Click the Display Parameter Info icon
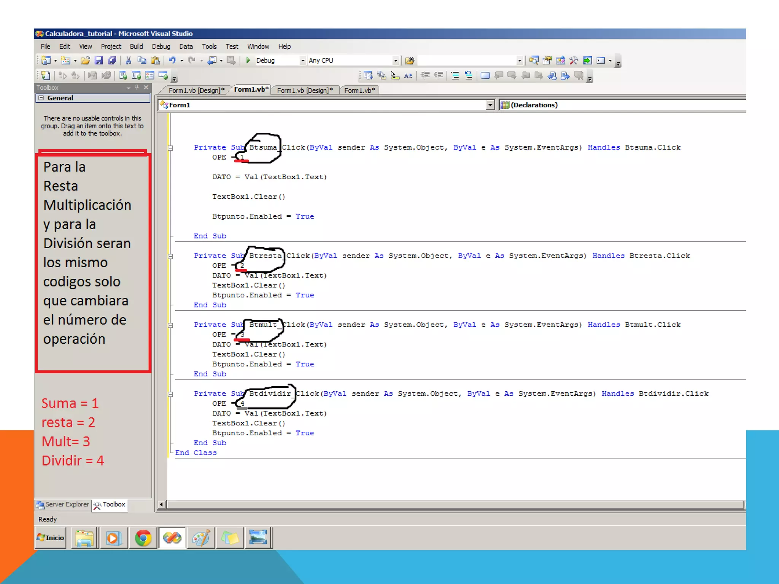 pos(382,75)
